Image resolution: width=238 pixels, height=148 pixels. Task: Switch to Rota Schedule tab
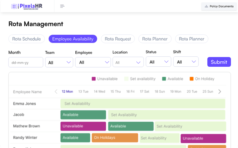click(x=27, y=39)
